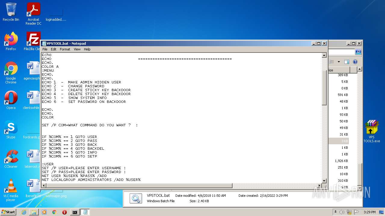Place cursor on 'SET /P COM=WHAT COMMAND' line
385x216 pixels.
click(90, 125)
